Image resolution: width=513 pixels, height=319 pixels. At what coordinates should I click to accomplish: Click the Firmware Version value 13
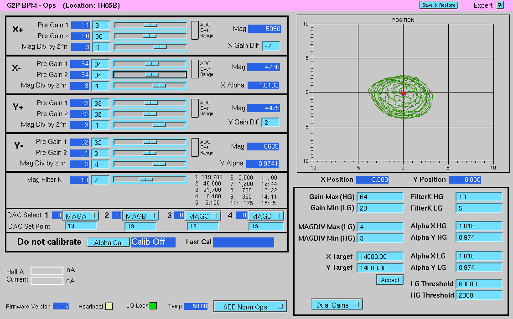[61, 306]
